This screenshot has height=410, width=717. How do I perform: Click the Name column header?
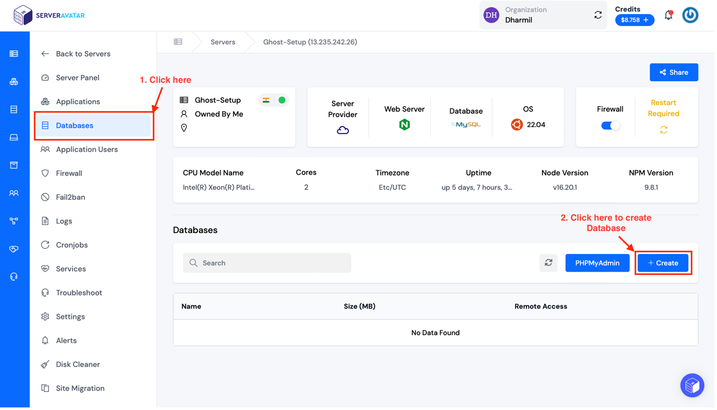click(x=192, y=307)
